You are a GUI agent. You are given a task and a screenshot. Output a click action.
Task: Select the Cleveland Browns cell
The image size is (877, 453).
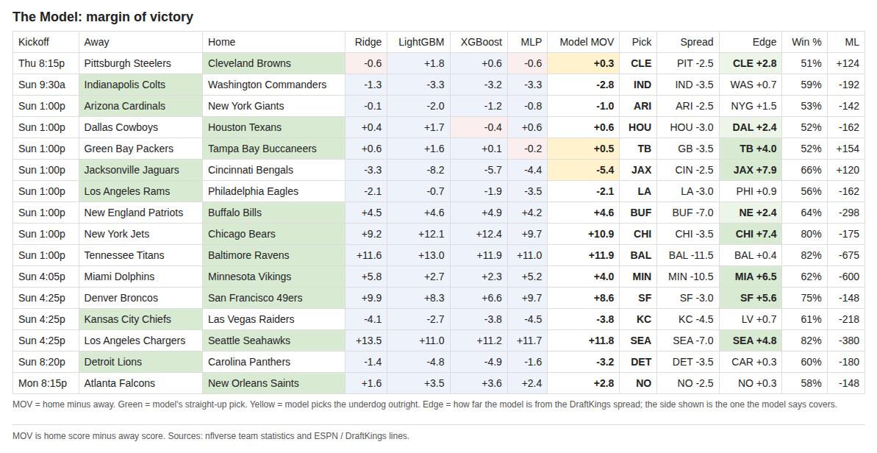(273, 63)
